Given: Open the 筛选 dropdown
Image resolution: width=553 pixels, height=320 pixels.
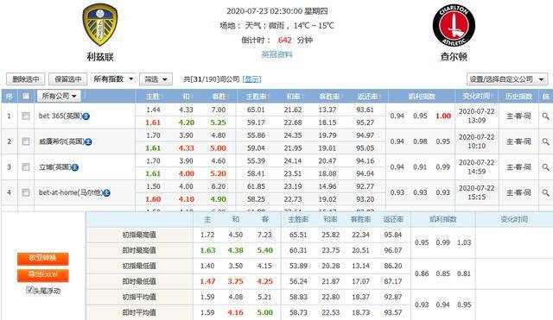Looking at the screenshot, I should (156, 79).
